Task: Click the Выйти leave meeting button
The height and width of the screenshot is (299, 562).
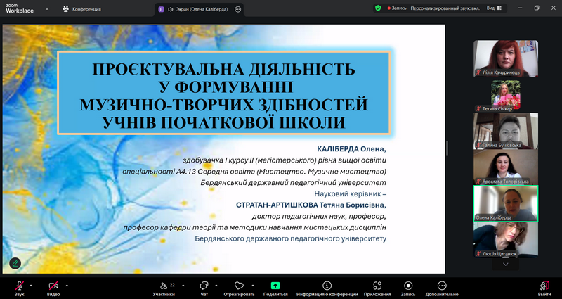Action: (544, 286)
